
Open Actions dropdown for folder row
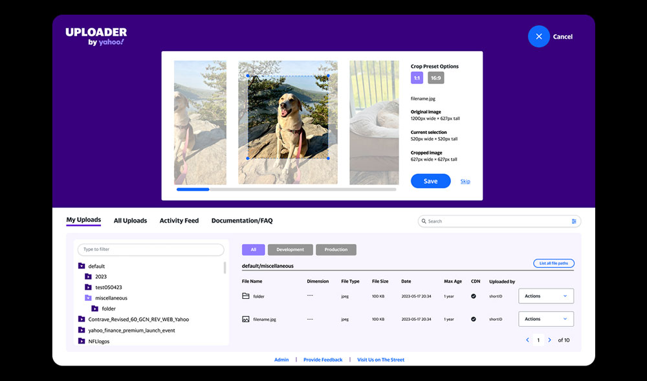pyautogui.click(x=546, y=296)
